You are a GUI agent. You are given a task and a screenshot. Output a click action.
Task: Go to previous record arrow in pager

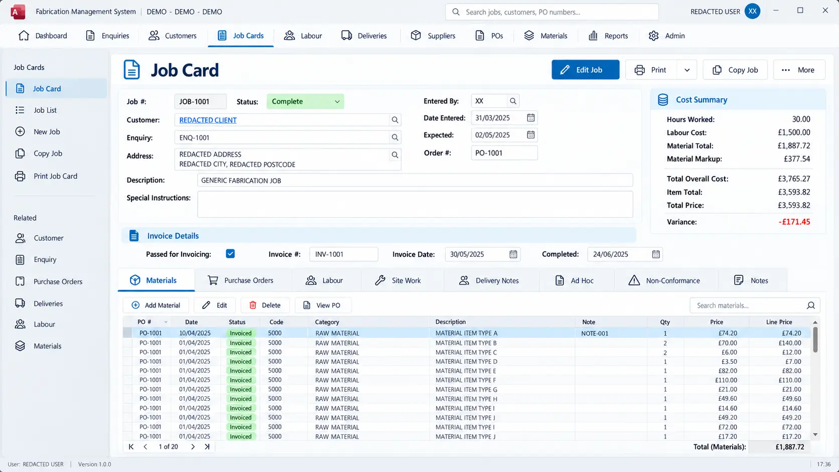(x=146, y=446)
